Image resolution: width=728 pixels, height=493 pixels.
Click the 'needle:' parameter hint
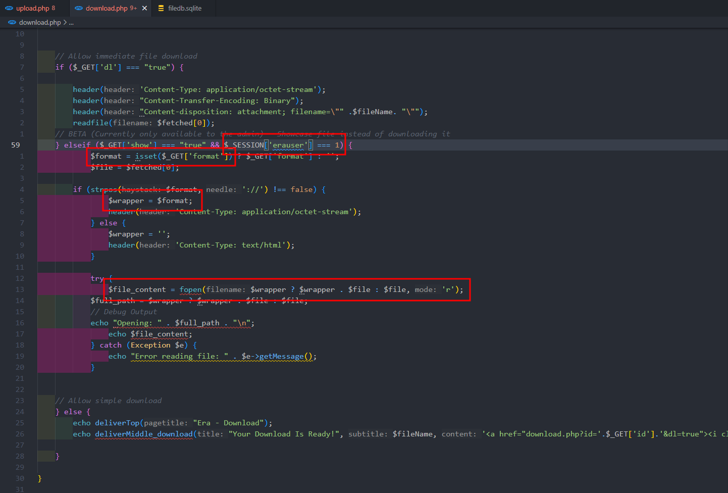(221, 189)
